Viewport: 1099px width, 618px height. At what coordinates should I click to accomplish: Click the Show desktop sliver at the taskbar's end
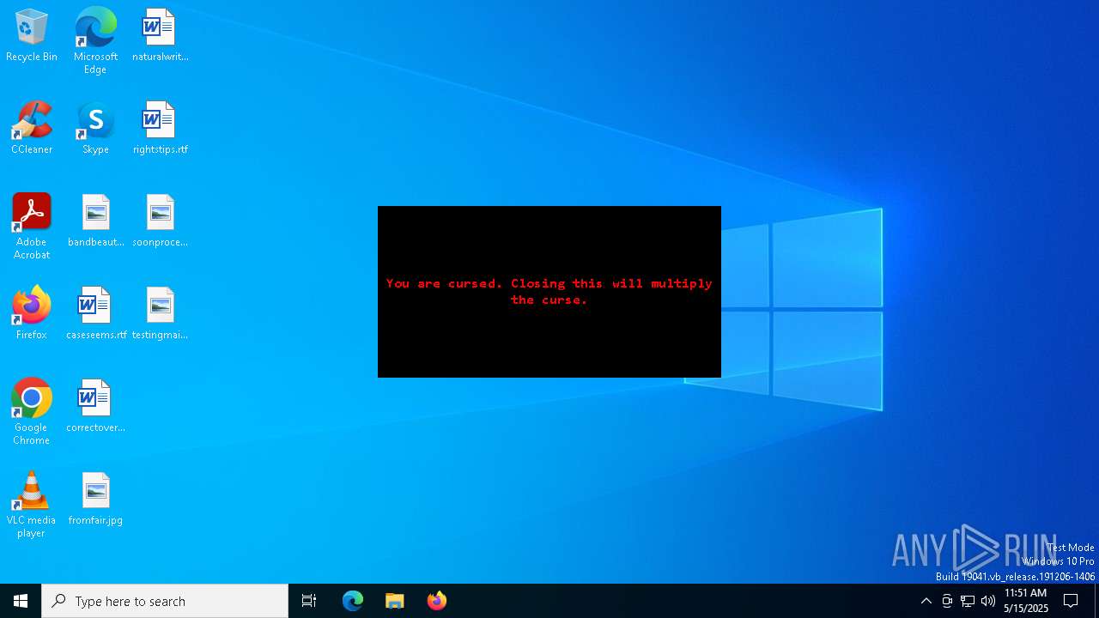coord(1096,601)
